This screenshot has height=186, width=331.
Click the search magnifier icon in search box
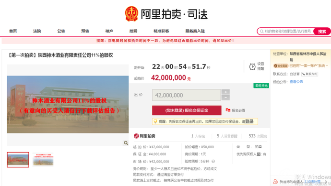coord(261,32)
